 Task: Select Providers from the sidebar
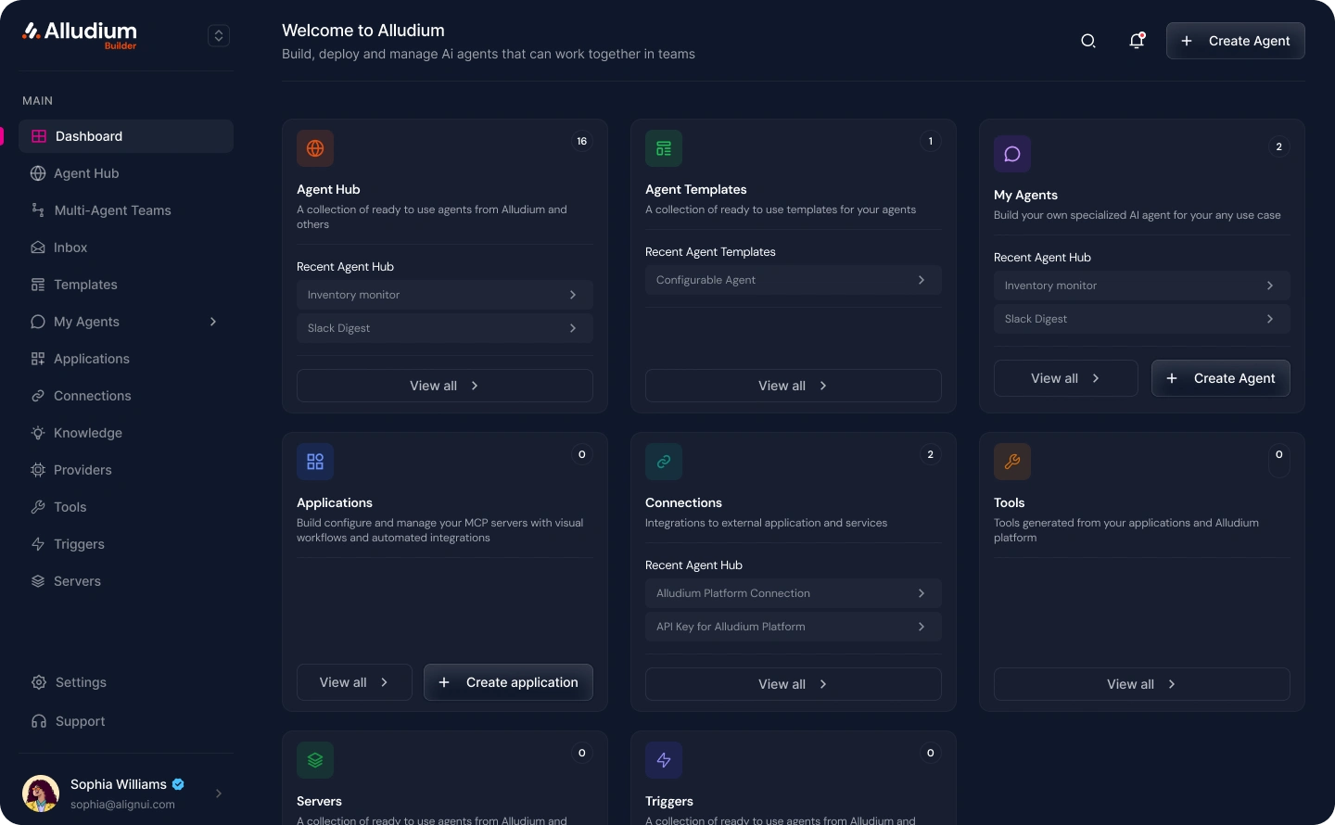(83, 470)
